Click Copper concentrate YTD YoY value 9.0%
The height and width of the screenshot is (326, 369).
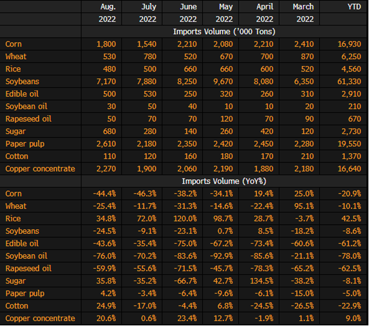click(x=353, y=319)
